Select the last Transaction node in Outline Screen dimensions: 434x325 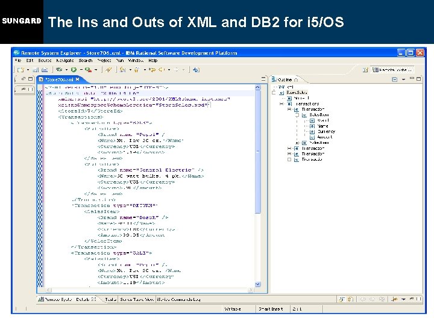tap(312, 159)
